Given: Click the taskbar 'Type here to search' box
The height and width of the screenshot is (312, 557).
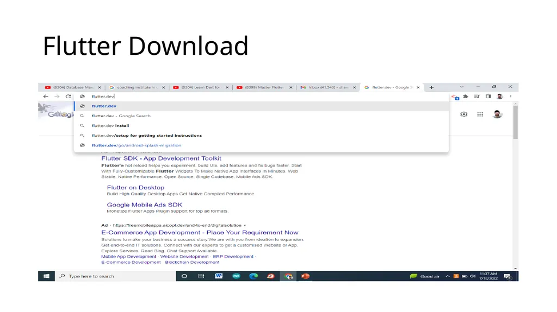Looking at the screenshot, I should pos(115,276).
